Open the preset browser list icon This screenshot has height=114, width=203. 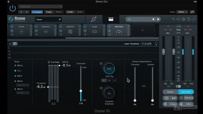(129, 19)
